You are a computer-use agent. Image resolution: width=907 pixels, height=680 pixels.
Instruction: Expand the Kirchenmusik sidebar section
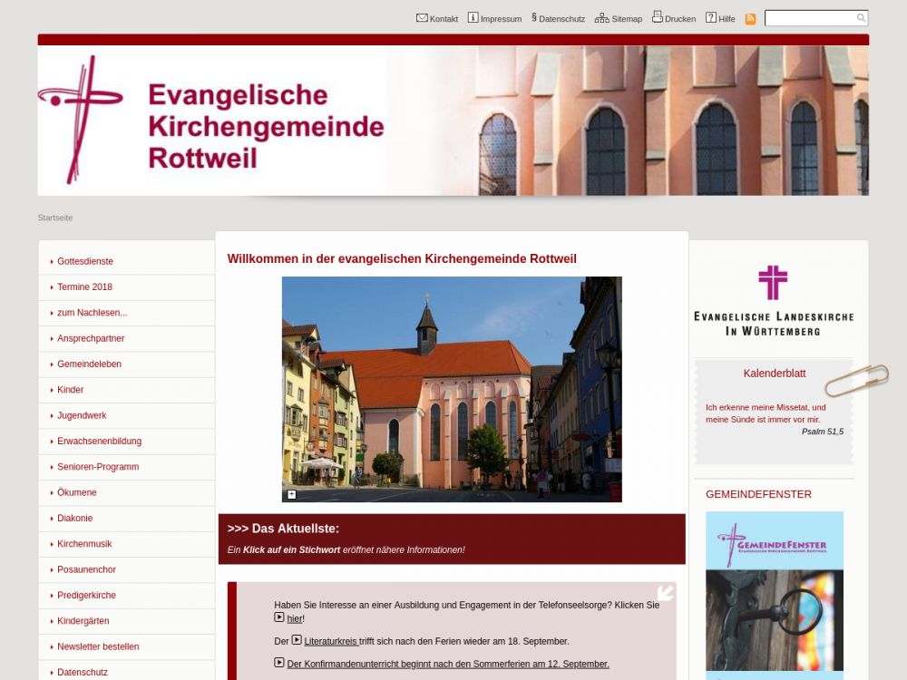pyautogui.click(x=84, y=544)
